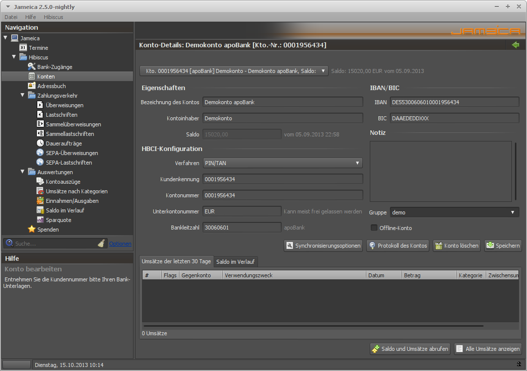Click the Konto löschen button
Screen dimensions: 527x371
[456, 246]
